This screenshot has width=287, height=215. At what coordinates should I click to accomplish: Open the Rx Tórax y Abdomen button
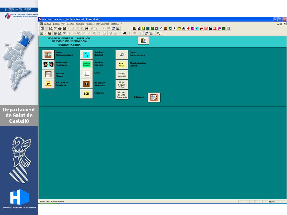tap(86, 84)
